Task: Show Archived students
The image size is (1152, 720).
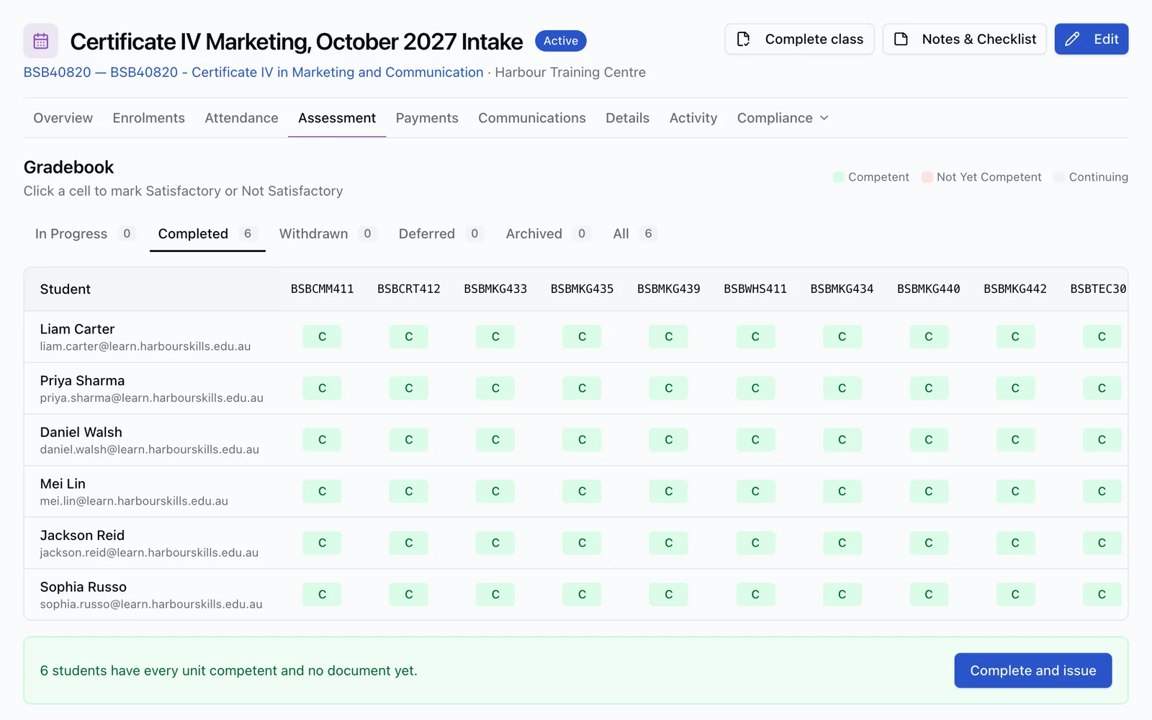Action: (548, 234)
